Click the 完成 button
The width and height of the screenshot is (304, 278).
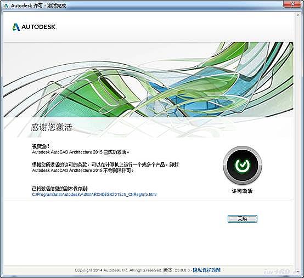tap(243, 219)
